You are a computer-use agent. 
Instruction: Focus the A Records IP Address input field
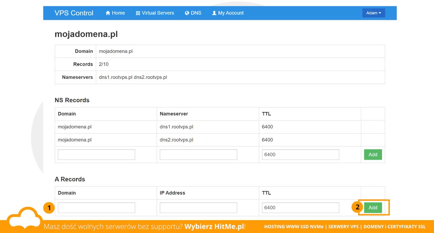199,208
